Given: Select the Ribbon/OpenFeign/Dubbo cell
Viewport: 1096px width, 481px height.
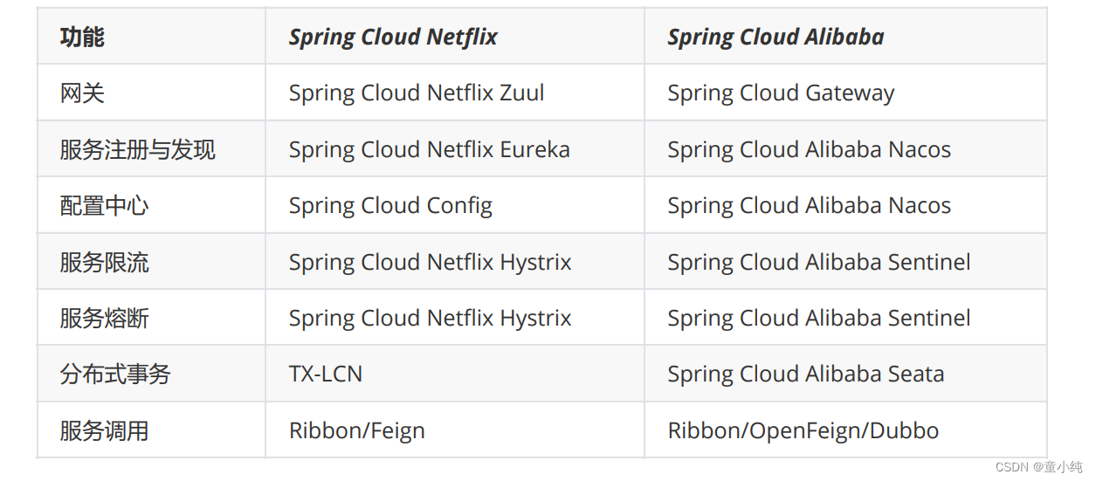Looking at the screenshot, I should click(x=803, y=430).
